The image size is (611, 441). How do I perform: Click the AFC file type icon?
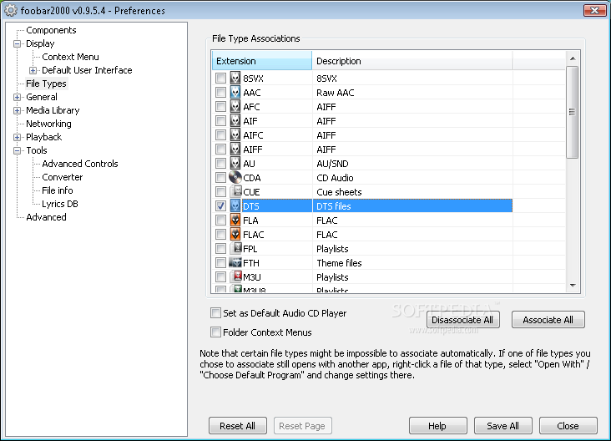(x=235, y=106)
